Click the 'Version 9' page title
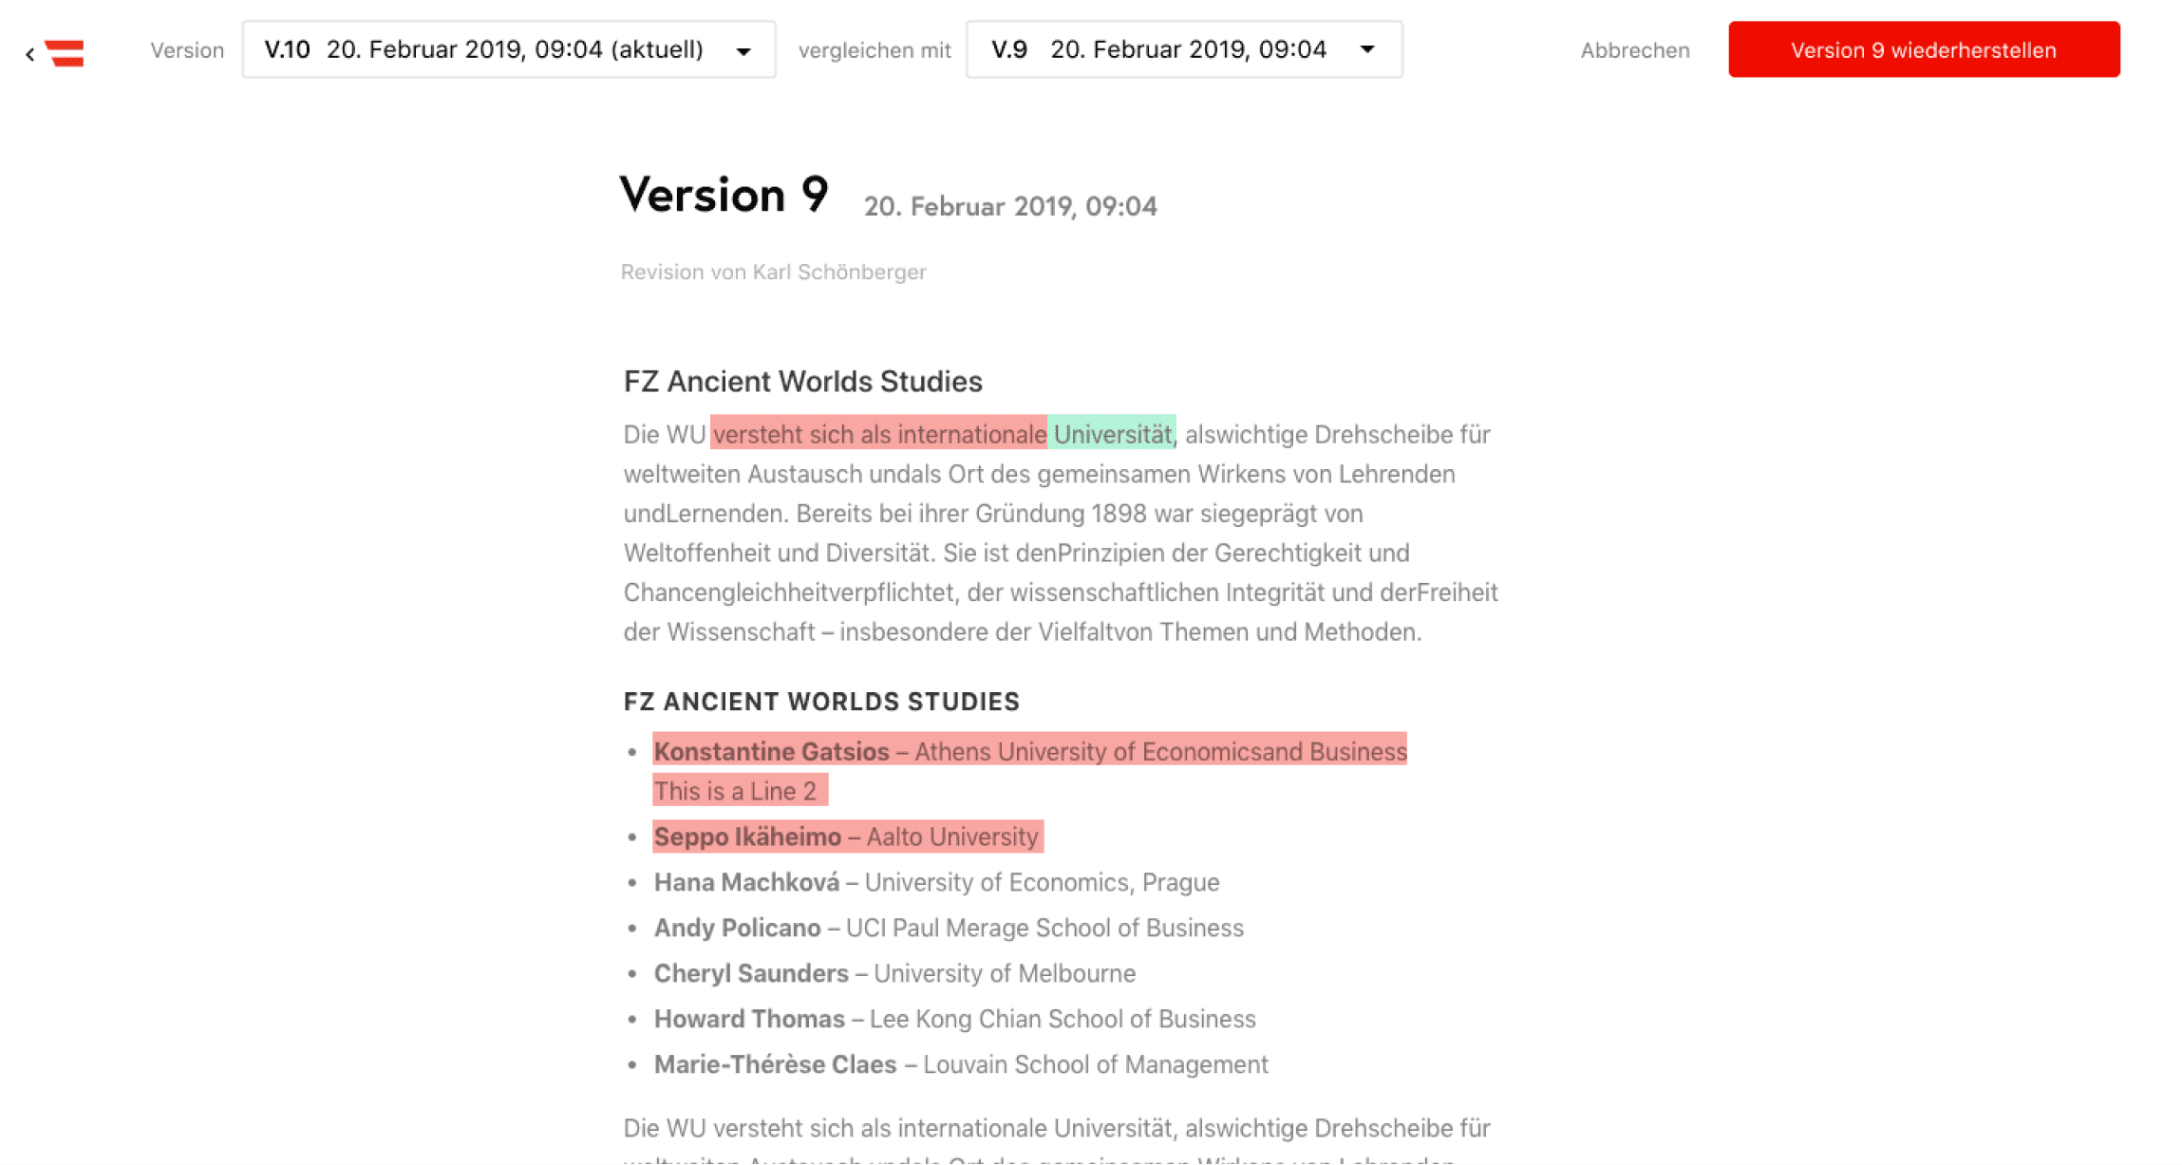The width and height of the screenshot is (2182, 1165). [x=724, y=194]
